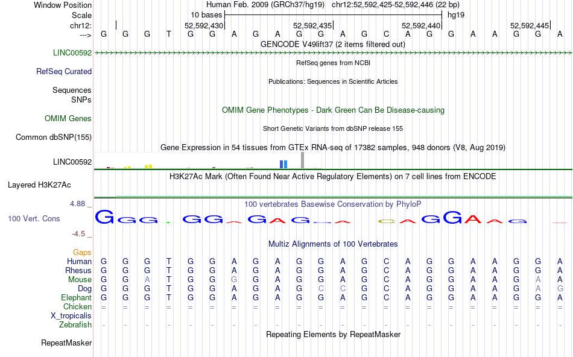The height and width of the screenshot is (357, 573).
Task: Click the black LINC00592 GTEx track label
Action: pyautogui.click(x=72, y=162)
